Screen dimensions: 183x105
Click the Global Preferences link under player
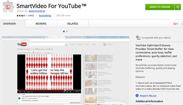point(75,103)
